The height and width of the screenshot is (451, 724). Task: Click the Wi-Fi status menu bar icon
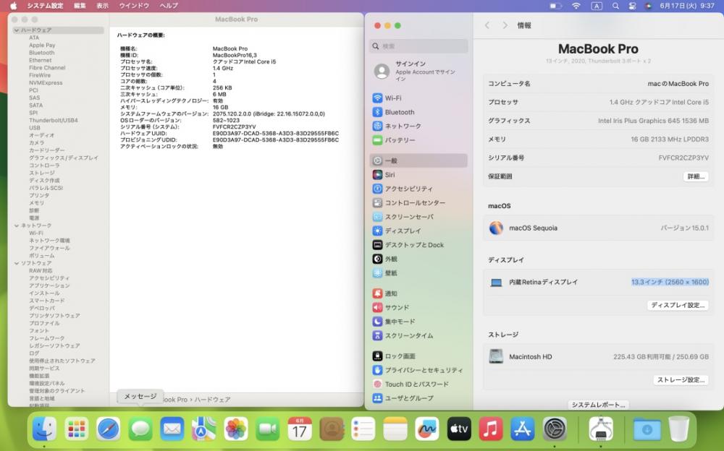tap(576, 6)
